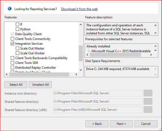Image resolution: width=162 pixels, height=131 pixels.
Task: Browse for Shared feature directory (x86) path
Action: [x=148, y=110]
